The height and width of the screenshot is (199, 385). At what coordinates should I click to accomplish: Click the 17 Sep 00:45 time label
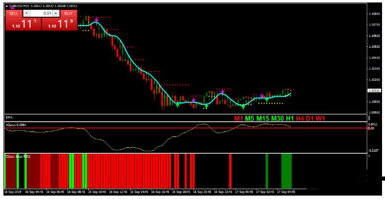click(244, 192)
